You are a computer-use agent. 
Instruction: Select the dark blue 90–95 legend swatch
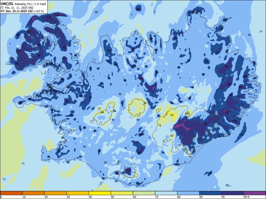pos(210,193)
